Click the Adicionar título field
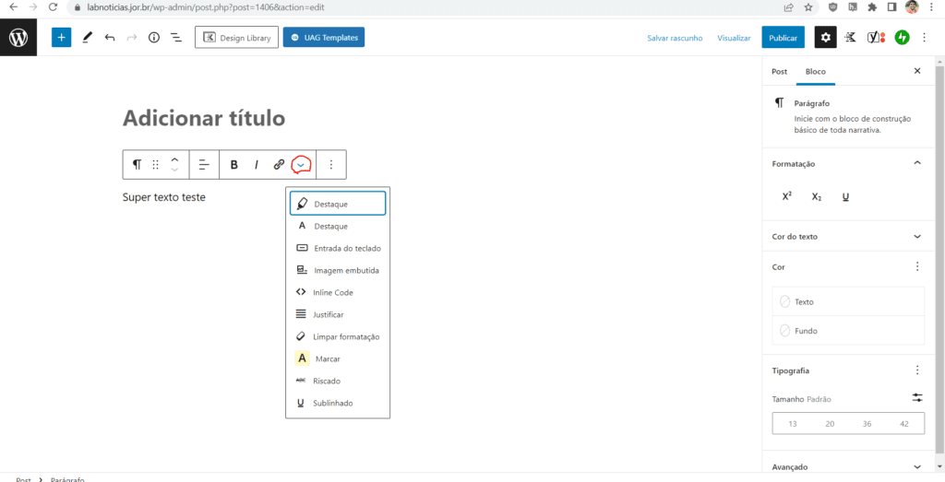The width and height of the screenshot is (945, 482). click(204, 118)
